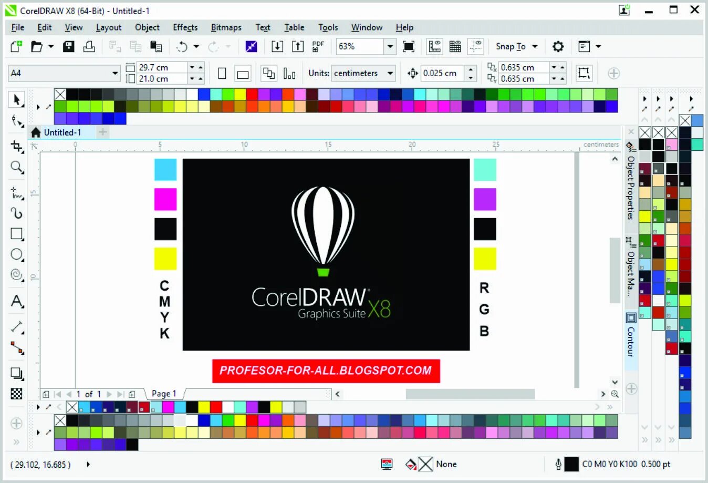Click the Save disk icon
Image resolution: width=708 pixels, height=483 pixels.
click(x=68, y=46)
